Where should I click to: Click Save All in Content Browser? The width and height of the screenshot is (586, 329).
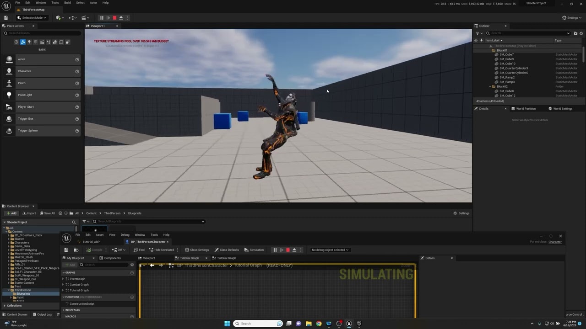click(x=47, y=213)
